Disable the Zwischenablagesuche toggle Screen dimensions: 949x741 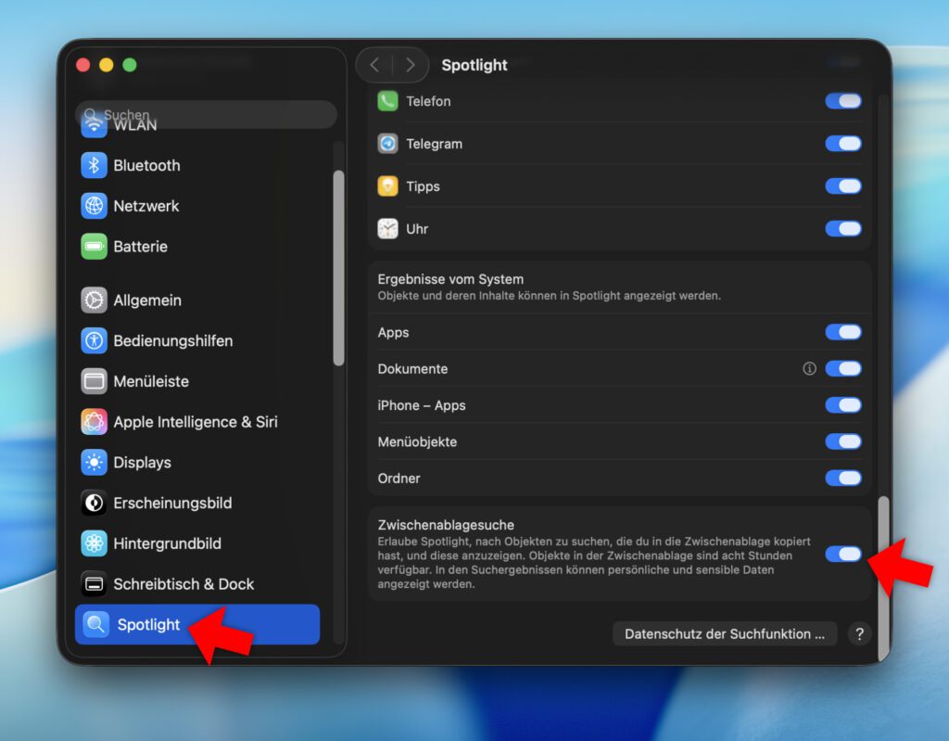(843, 554)
